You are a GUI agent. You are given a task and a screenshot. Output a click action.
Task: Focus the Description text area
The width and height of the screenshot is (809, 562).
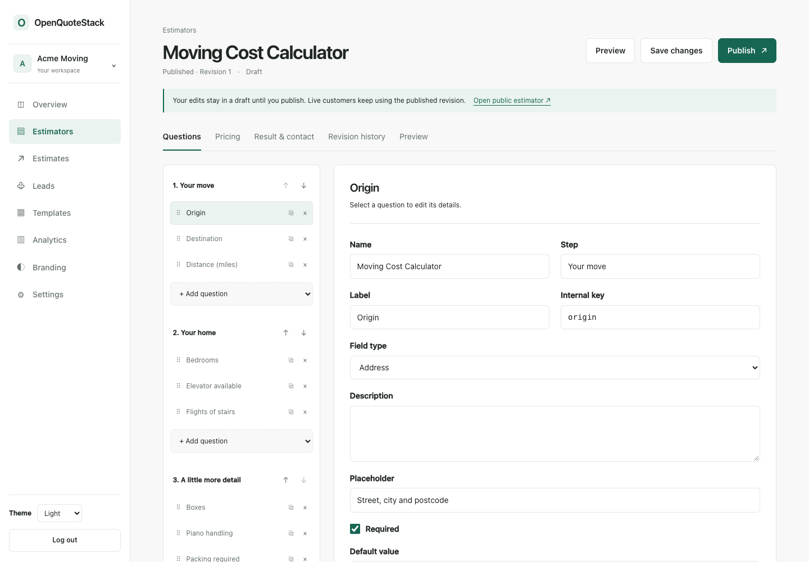point(555,434)
